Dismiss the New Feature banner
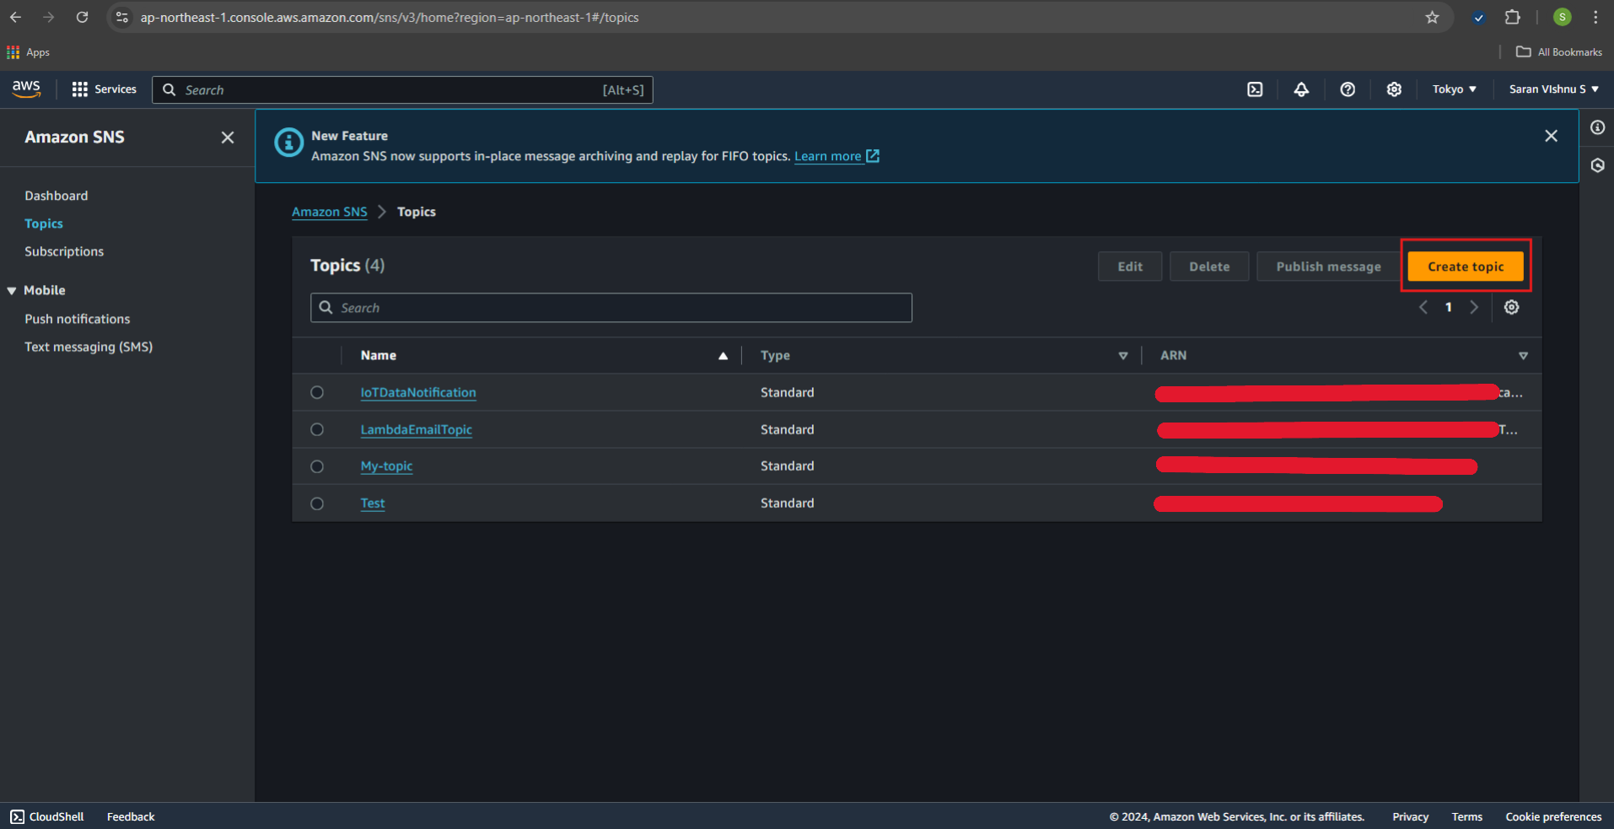The height and width of the screenshot is (829, 1614). [x=1551, y=136]
